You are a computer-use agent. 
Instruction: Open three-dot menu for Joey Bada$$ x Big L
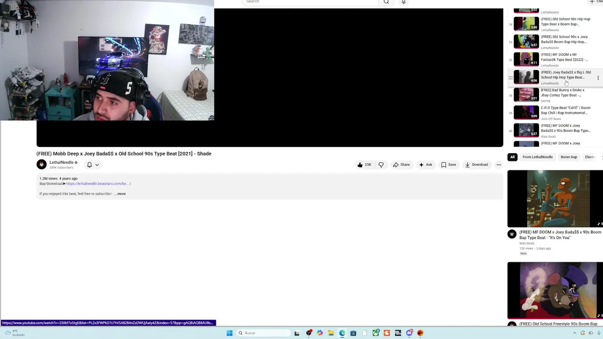[x=598, y=78]
